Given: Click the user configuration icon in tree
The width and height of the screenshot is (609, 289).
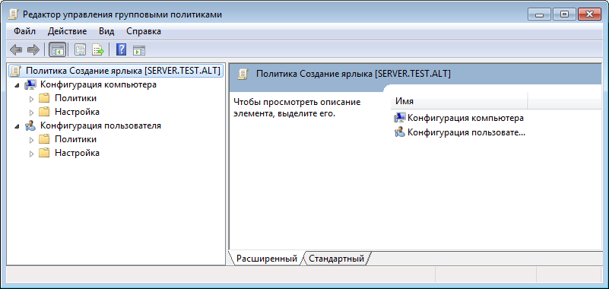Looking at the screenshot, I should point(30,125).
